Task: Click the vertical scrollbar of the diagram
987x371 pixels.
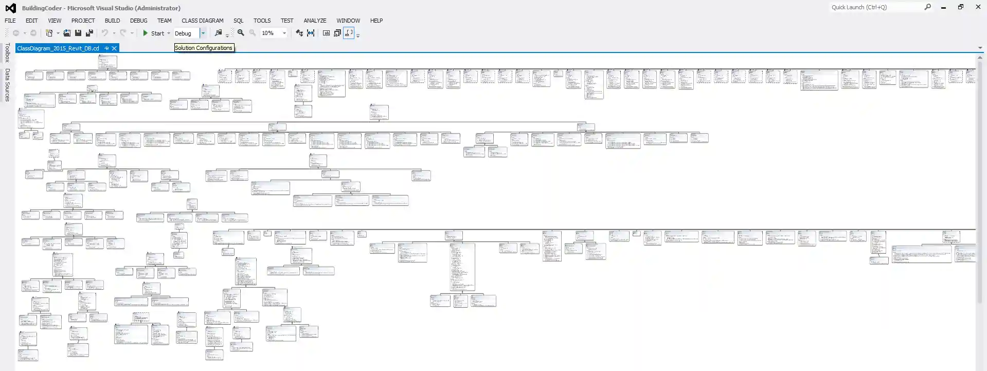Action: tap(980, 180)
